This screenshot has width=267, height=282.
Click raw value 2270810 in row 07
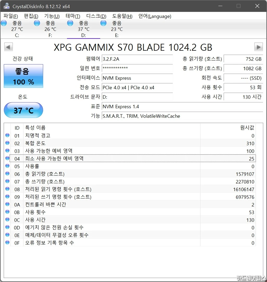[245, 182]
